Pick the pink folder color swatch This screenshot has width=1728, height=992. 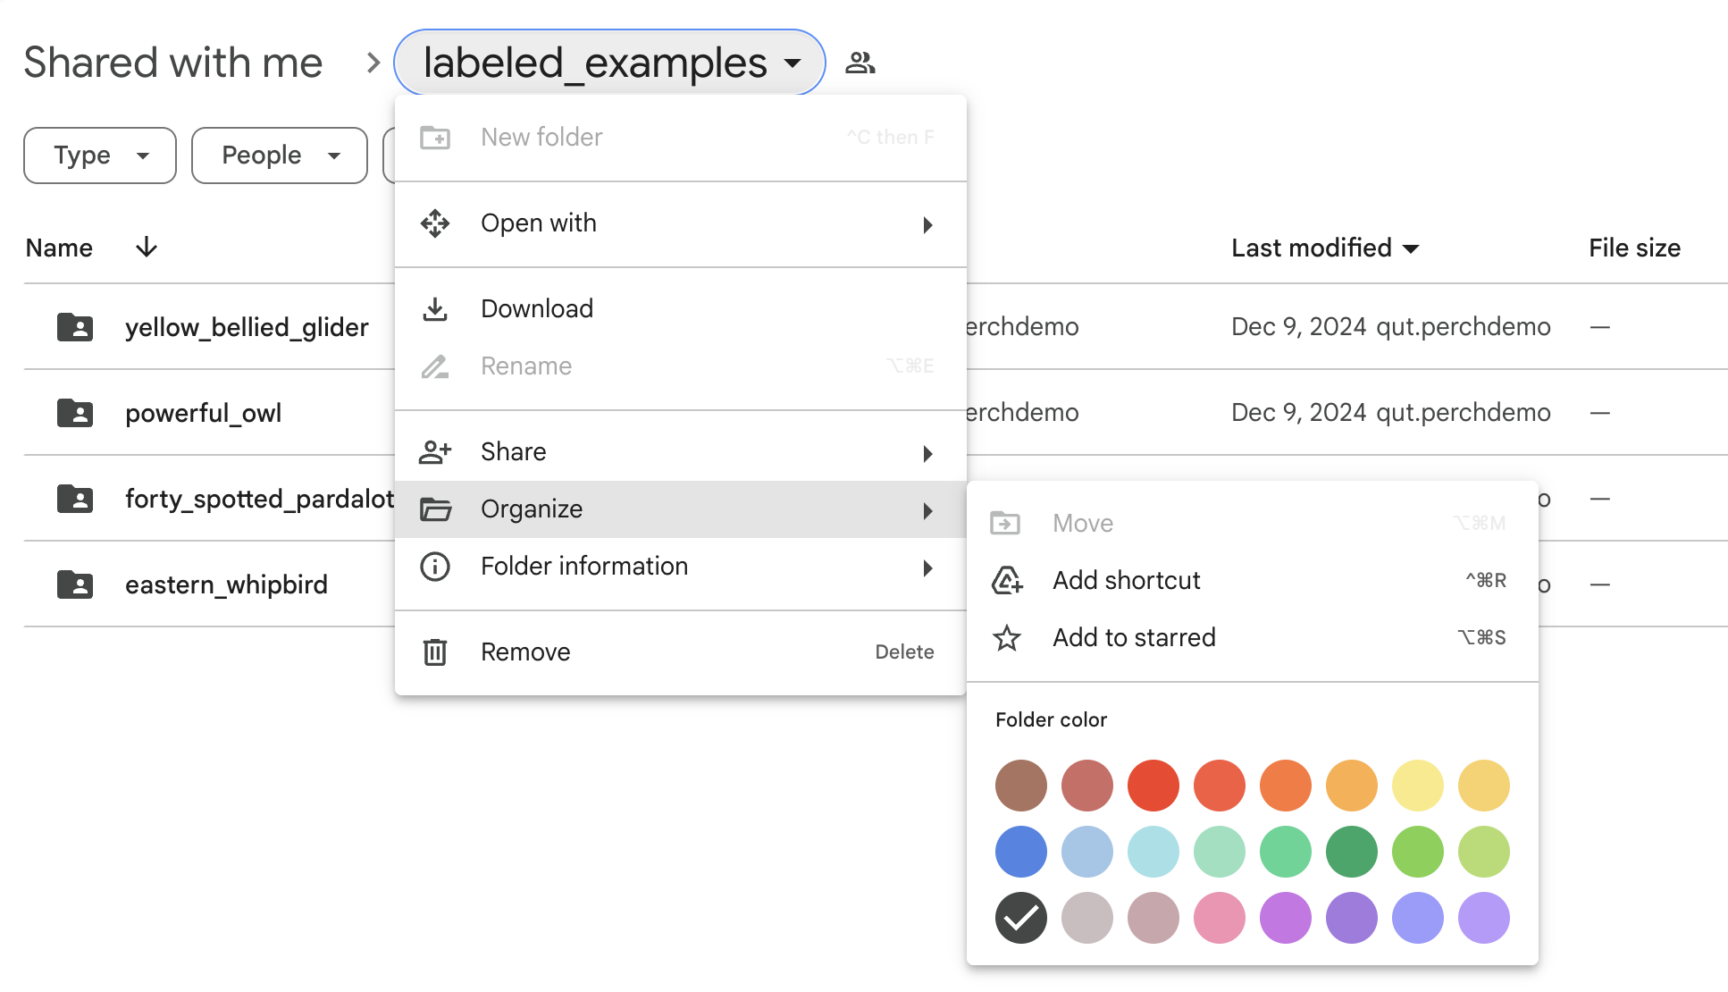1220,918
